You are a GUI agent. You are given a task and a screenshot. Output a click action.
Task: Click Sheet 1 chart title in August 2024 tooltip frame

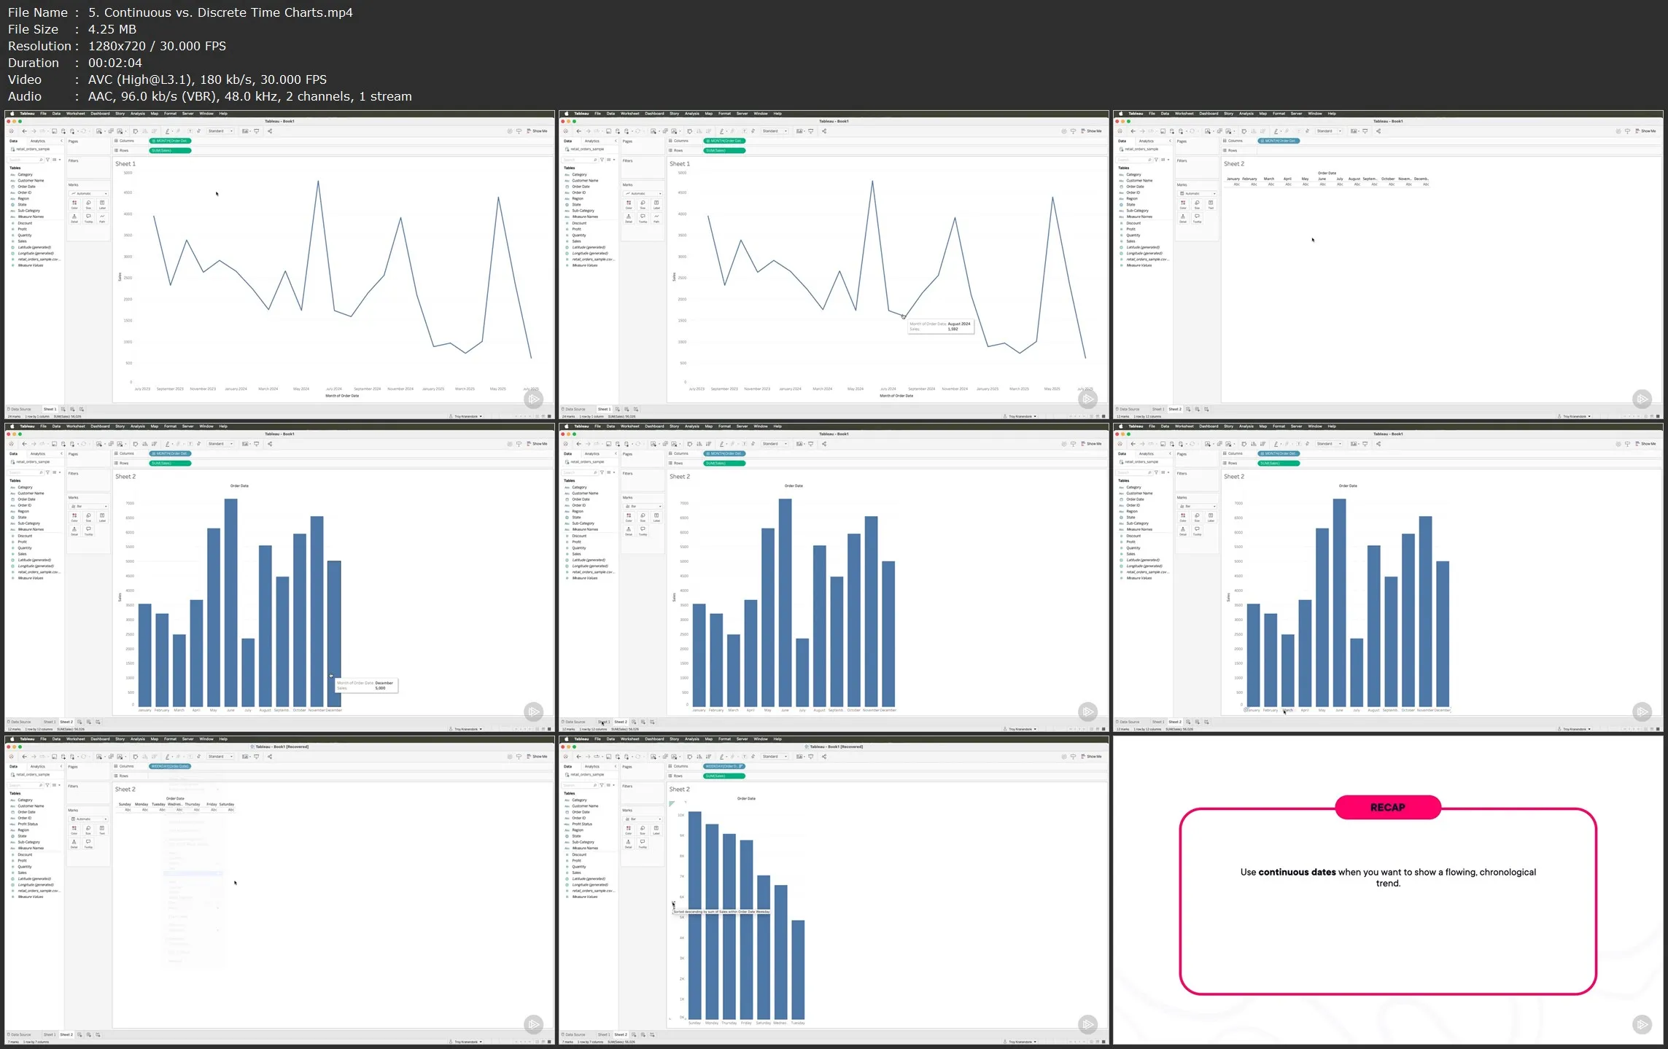point(680,164)
